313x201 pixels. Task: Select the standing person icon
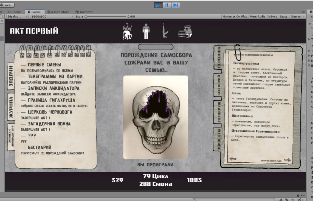(146, 31)
